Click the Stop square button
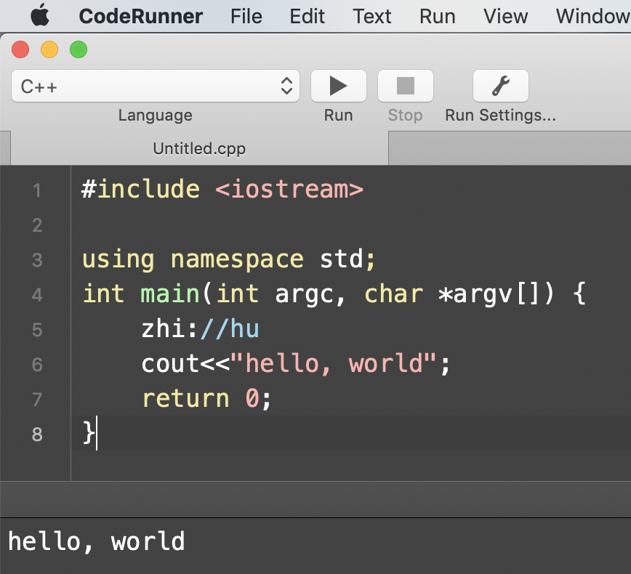The image size is (631, 574). [405, 86]
